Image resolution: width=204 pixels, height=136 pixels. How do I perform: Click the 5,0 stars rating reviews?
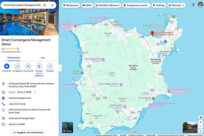tap(10, 49)
